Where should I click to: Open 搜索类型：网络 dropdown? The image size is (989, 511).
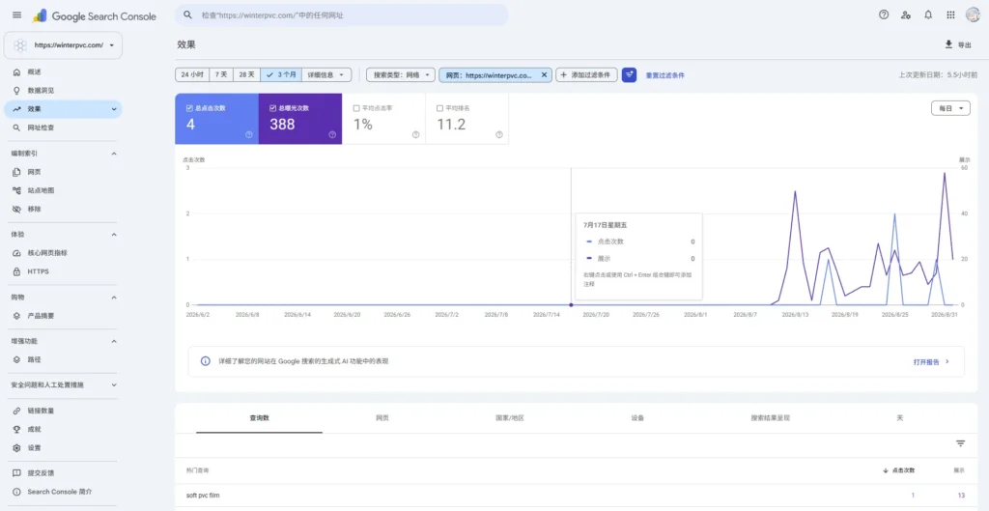pos(401,75)
